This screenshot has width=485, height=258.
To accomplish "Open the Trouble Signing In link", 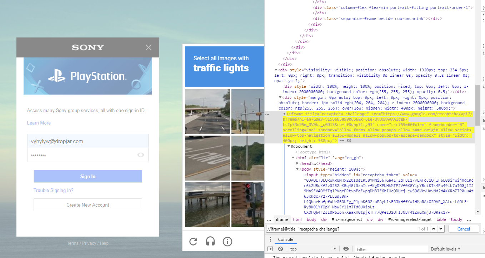I will point(54,190).
